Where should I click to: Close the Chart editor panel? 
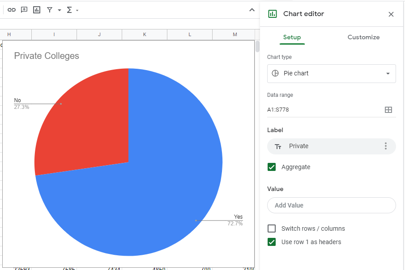tap(391, 14)
